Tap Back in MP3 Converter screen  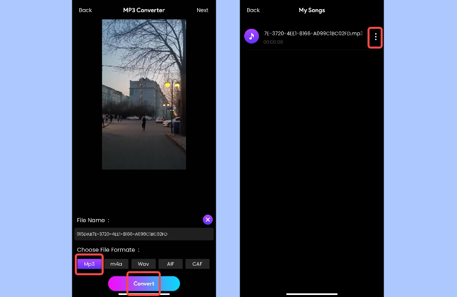point(85,10)
